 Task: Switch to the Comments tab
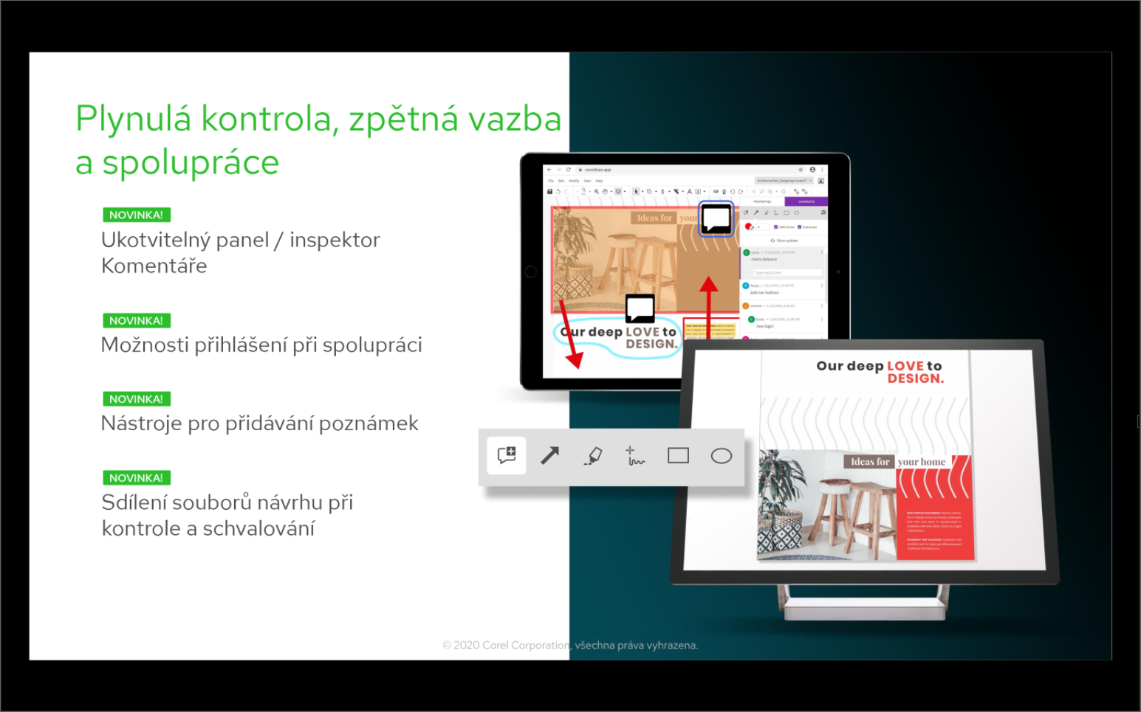pyautogui.click(x=806, y=201)
